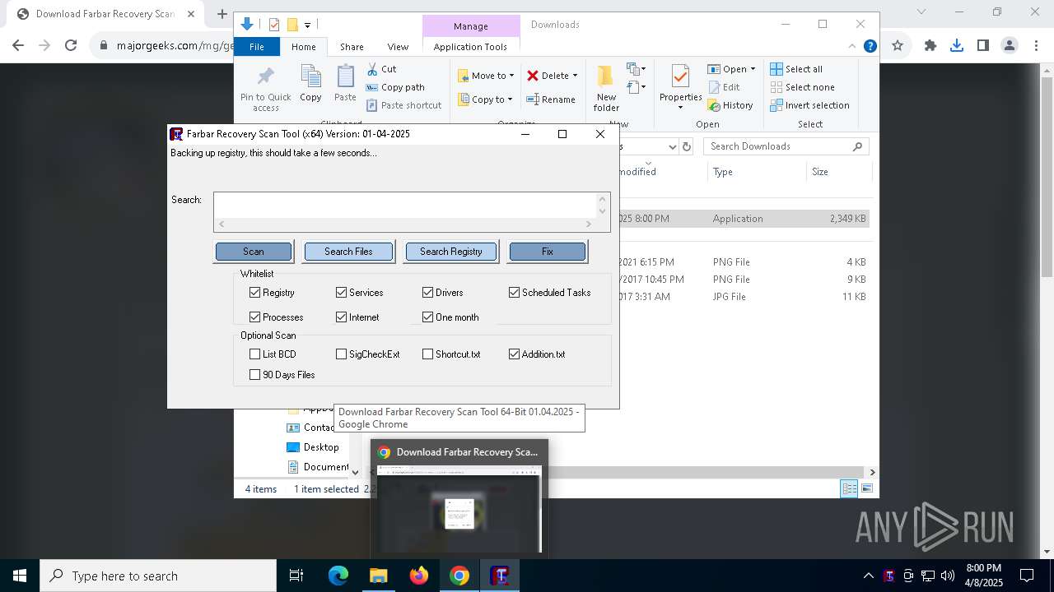Uncheck the Services whitelist checkbox
The image size is (1054, 592).
click(341, 293)
